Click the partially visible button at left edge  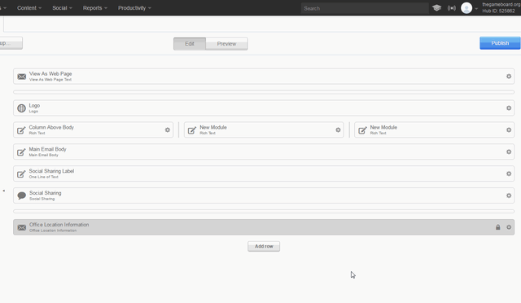tap(11, 43)
